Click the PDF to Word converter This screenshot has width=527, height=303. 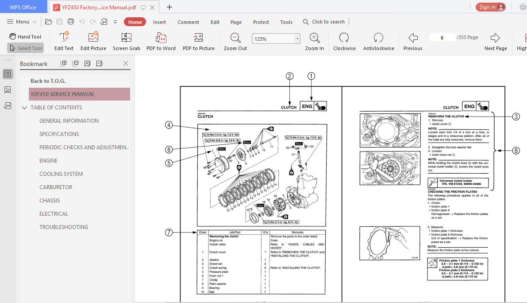coord(161,41)
